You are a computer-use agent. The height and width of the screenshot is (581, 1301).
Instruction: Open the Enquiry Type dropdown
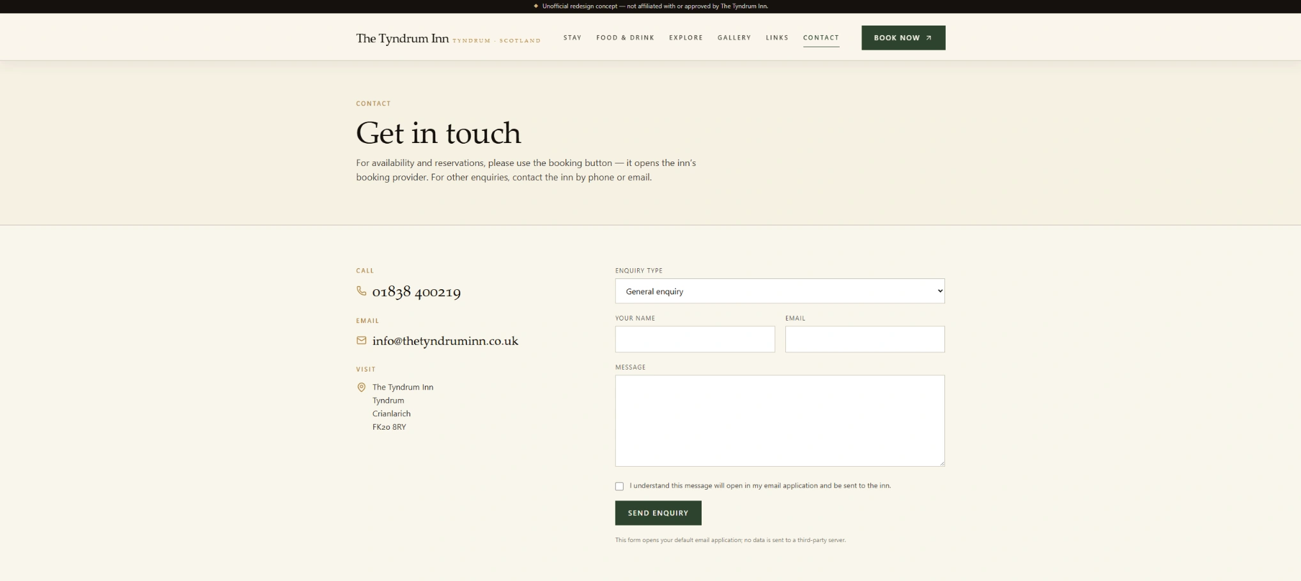point(780,291)
